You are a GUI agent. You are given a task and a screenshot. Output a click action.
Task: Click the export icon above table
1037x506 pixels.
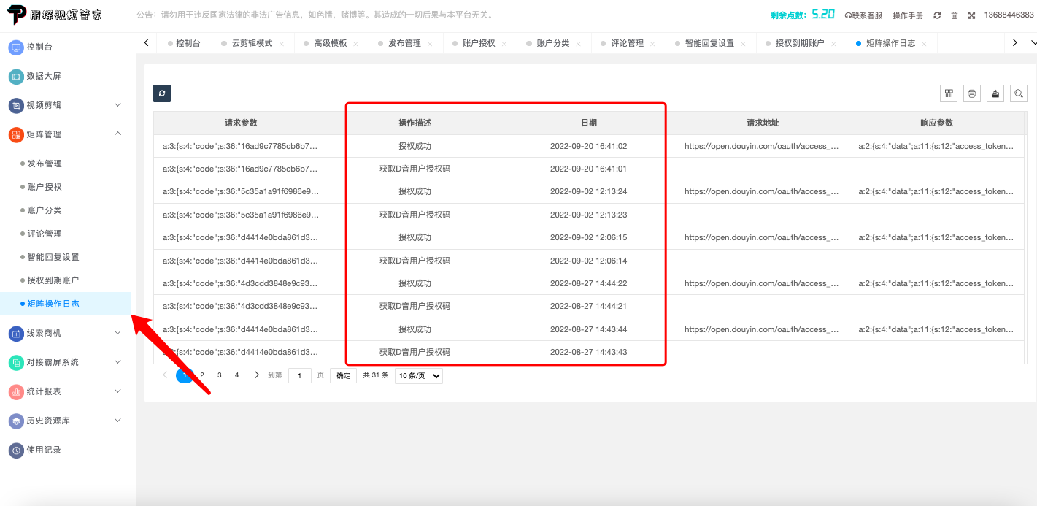995,93
